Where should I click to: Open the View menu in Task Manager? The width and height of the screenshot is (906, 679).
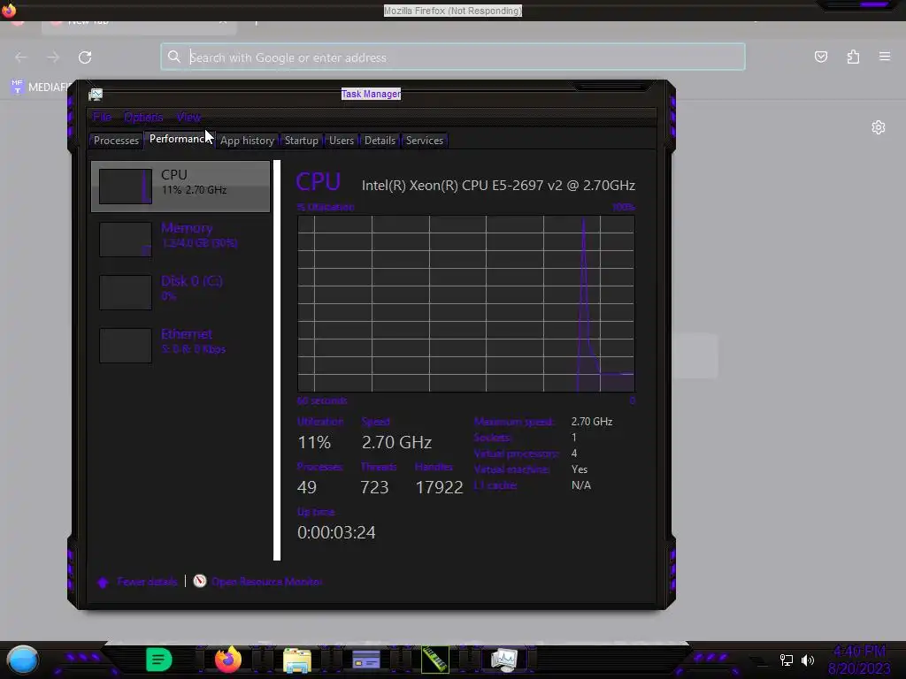point(188,118)
